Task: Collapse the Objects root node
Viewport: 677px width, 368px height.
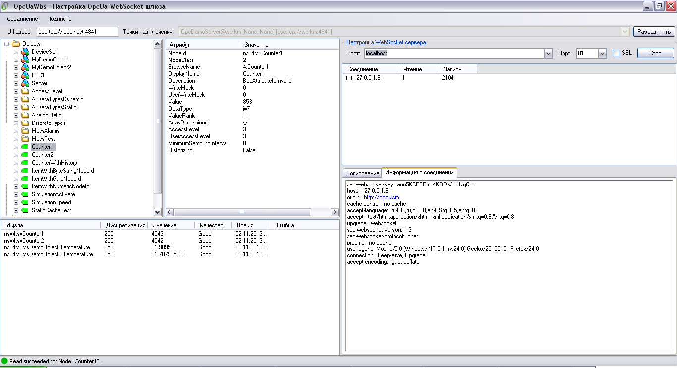Action: point(7,44)
